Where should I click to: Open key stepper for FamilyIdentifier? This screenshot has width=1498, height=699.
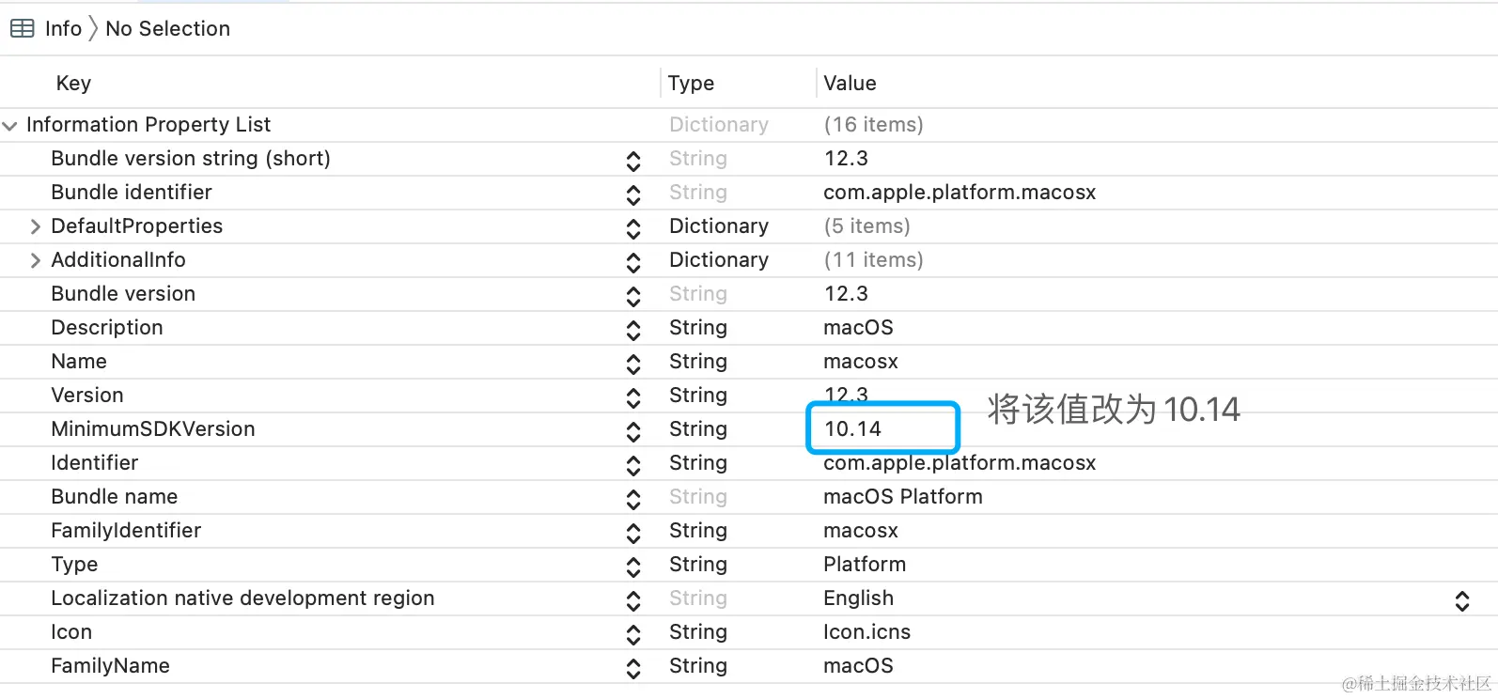[x=633, y=533]
